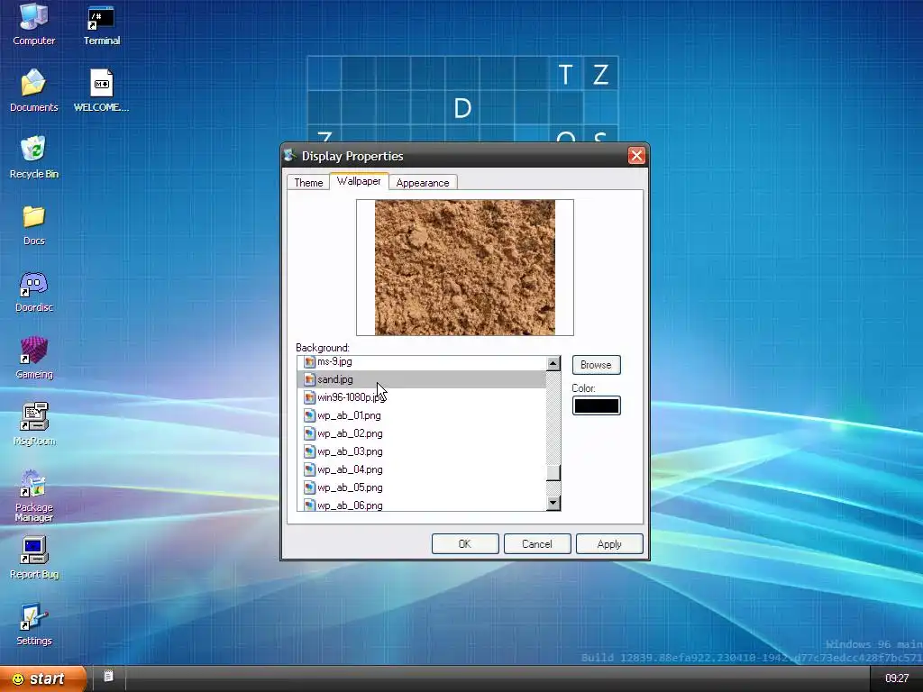Click the sand.jpg file icon
The image size is (923, 692).
click(309, 379)
